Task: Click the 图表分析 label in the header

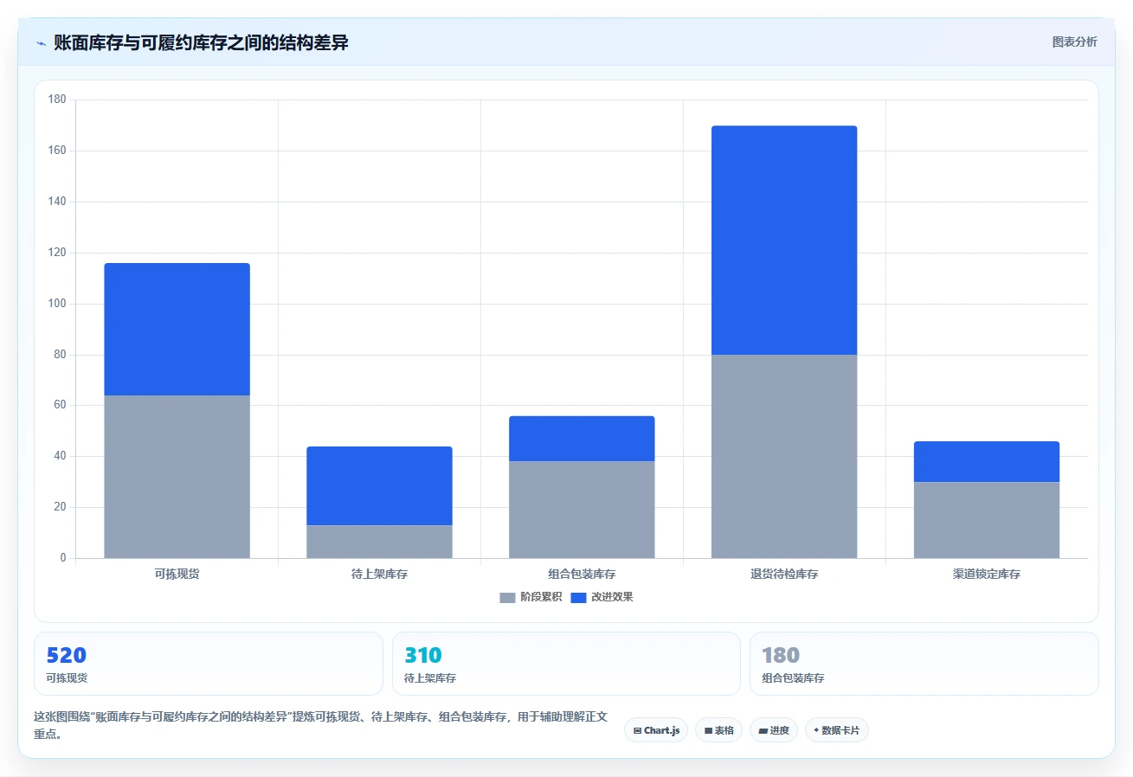Action: coord(1074,42)
